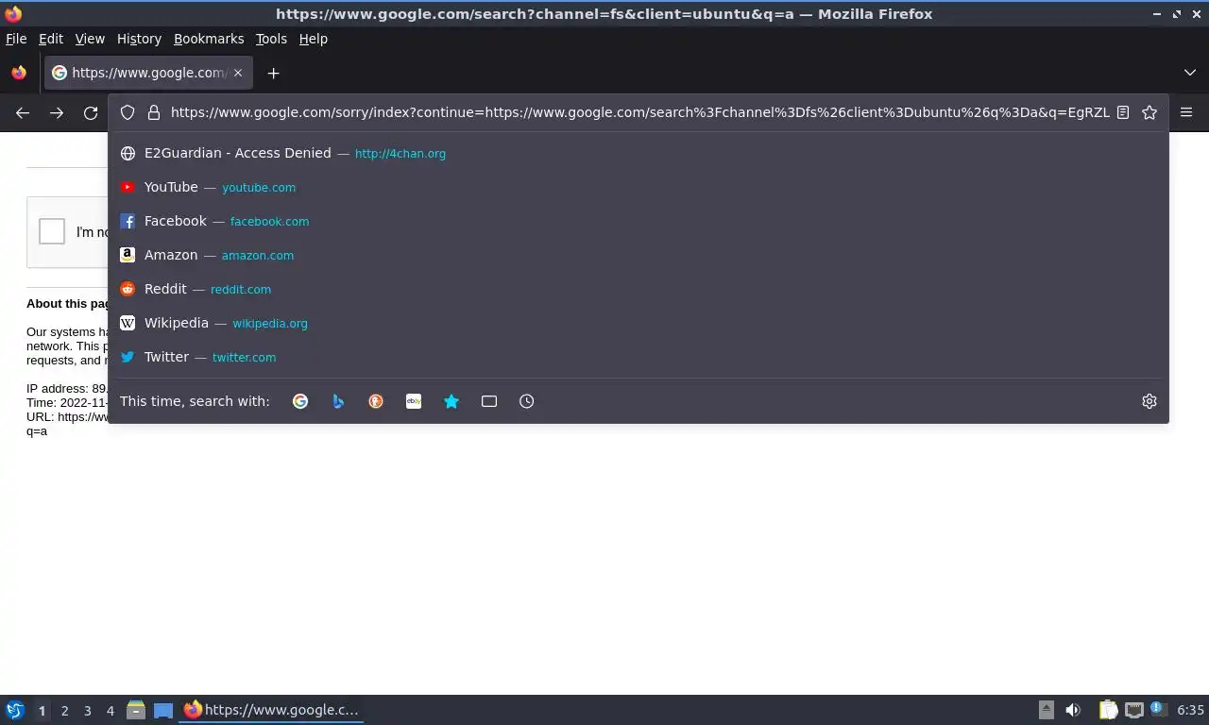Choose the Reddit suggestion

click(639, 289)
